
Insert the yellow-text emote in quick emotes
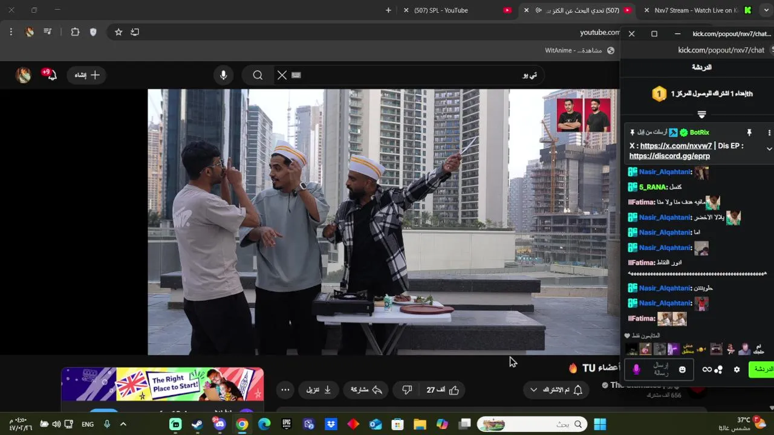687,349
